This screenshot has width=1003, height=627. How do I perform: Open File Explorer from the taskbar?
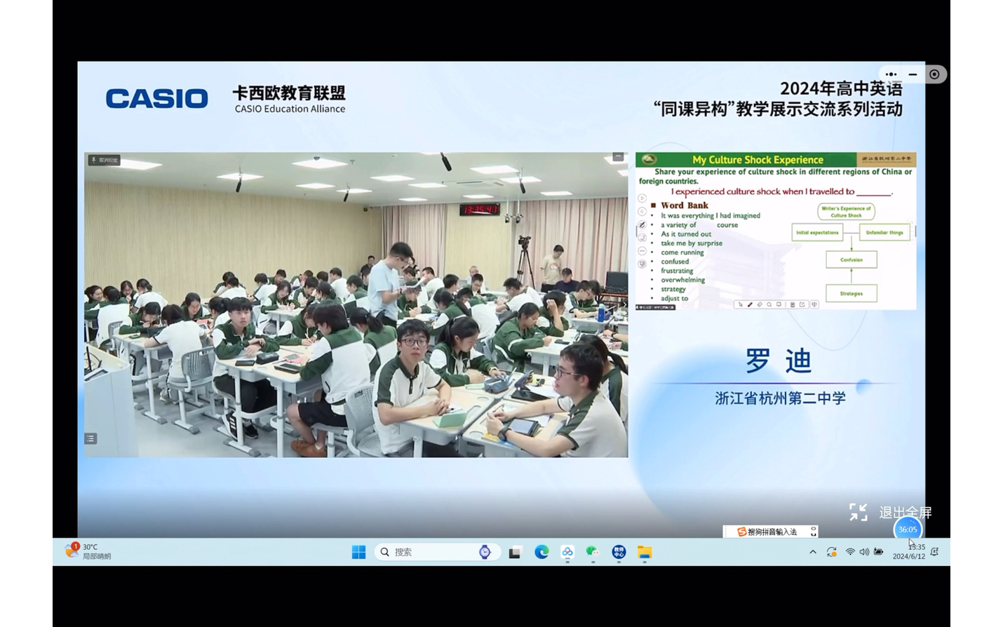tap(645, 553)
